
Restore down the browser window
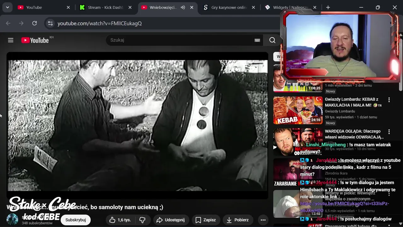378,7
